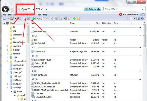Select x64a.rpf archive in tree
Image resolution: width=147 pixels, height=101 pixels.
[17, 69]
